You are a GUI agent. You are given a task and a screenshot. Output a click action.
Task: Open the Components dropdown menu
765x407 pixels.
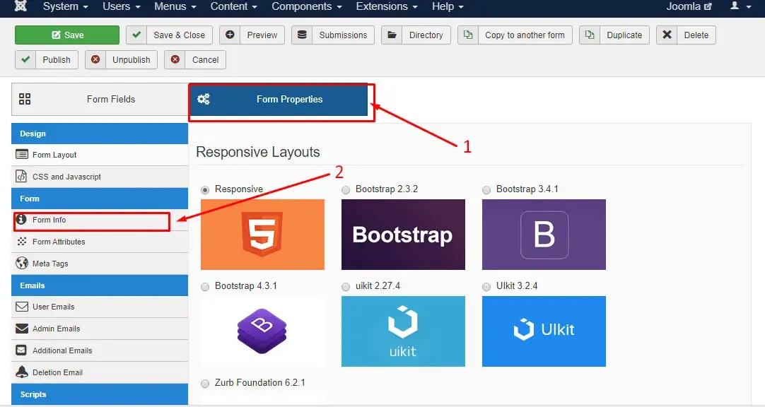pyautogui.click(x=306, y=6)
